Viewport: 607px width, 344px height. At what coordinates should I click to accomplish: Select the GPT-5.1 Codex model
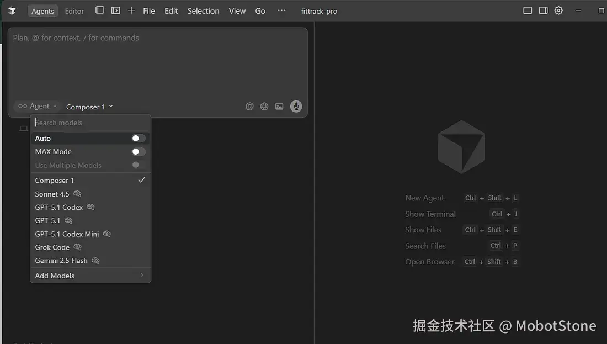click(x=90, y=207)
